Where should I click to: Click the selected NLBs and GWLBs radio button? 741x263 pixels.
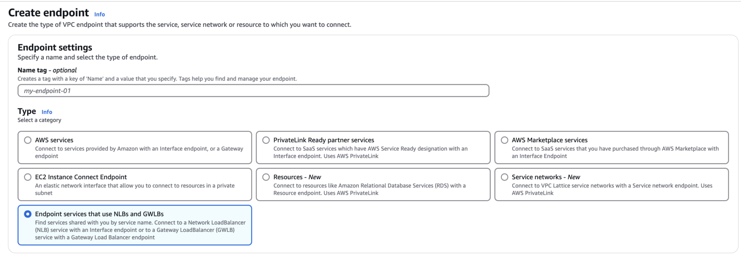point(27,214)
